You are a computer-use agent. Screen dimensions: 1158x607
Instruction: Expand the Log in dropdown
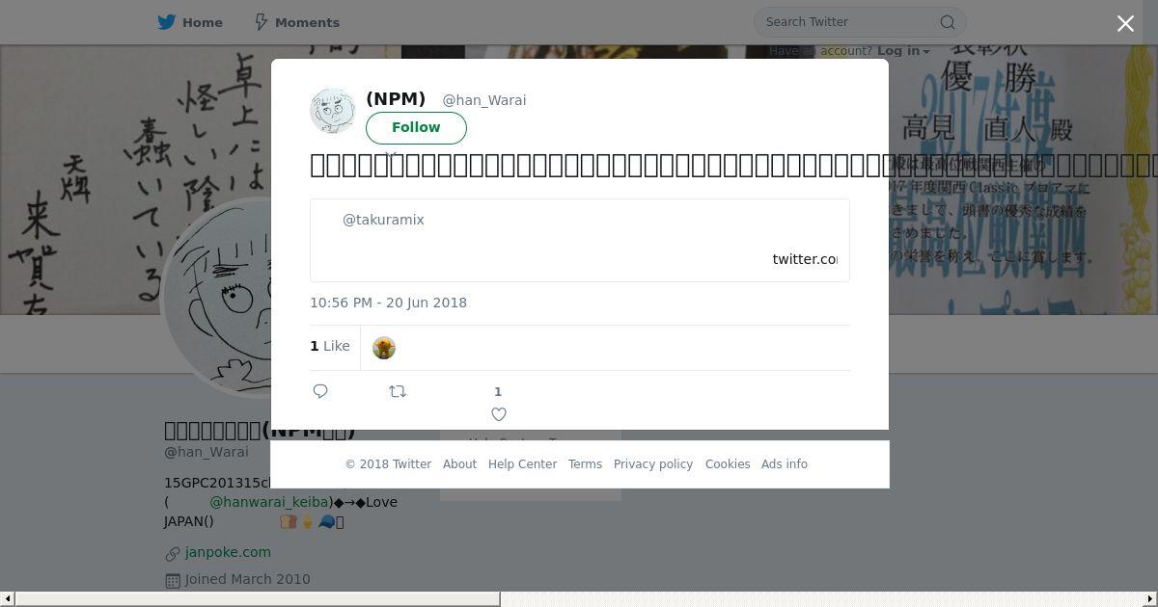[903, 51]
